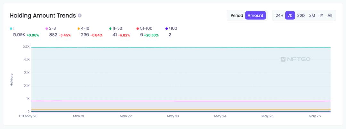The image size is (346, 129).
Task: Switch chart to 3M range
Action: [312, 15]
